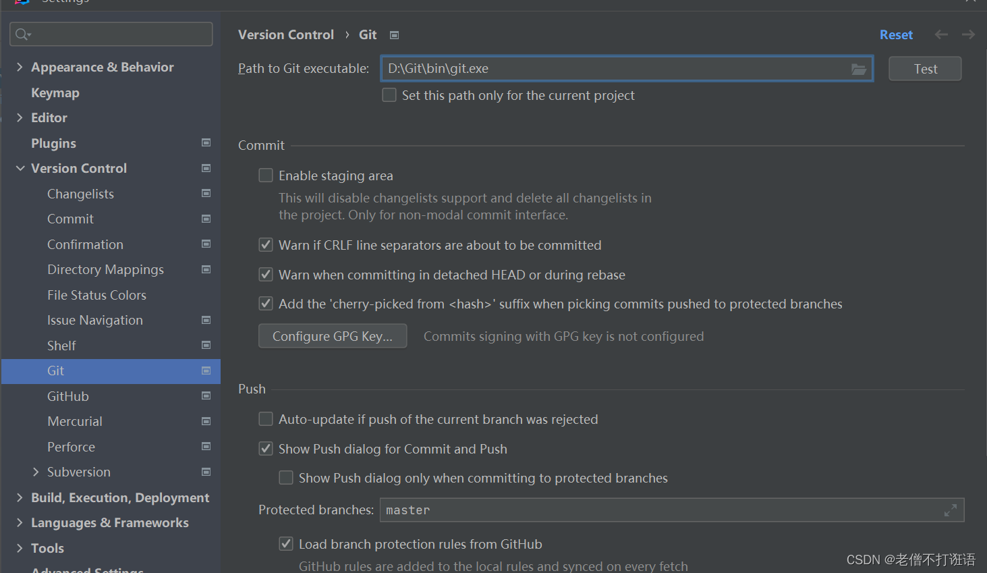Enable staging area checkbox
Viewport: 987px width, 573px height.
tap(266, 175)
